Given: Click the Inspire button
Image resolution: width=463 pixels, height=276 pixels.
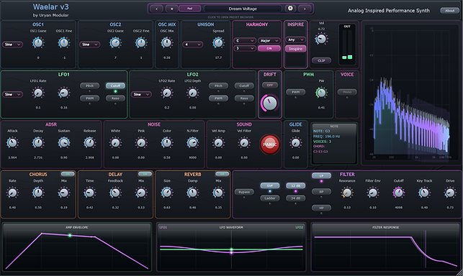Looking at the screenshot, I should tap(295, 49).
